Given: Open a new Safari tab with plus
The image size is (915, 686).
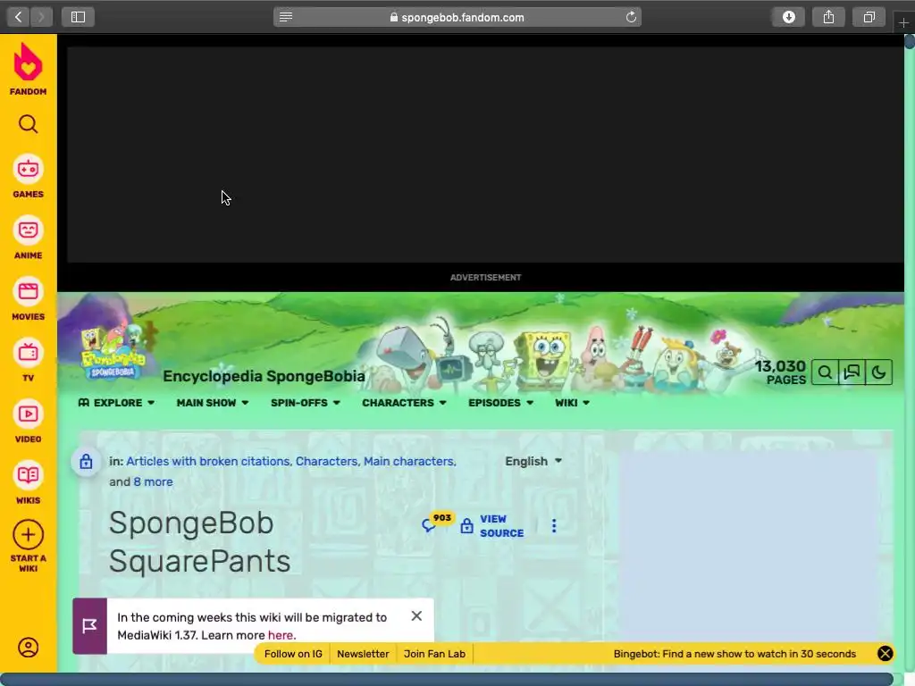Looking at the screenshot, I should click(x=903, y=22).
